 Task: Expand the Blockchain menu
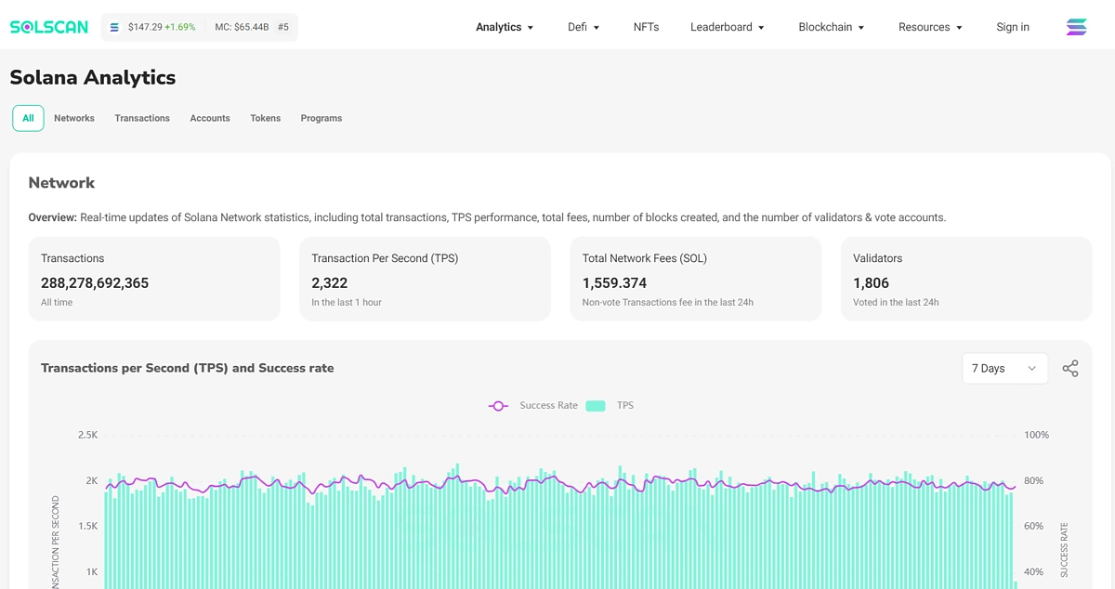click(832, 27)
